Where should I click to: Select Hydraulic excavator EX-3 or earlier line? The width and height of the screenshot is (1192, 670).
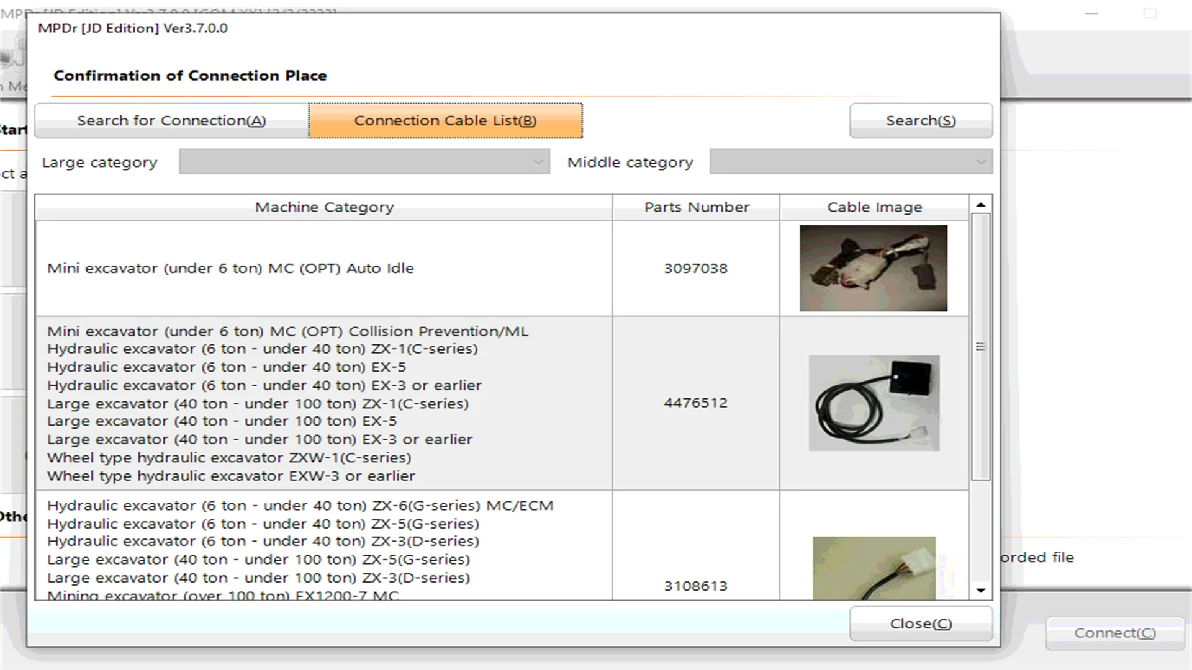point(264,385)
